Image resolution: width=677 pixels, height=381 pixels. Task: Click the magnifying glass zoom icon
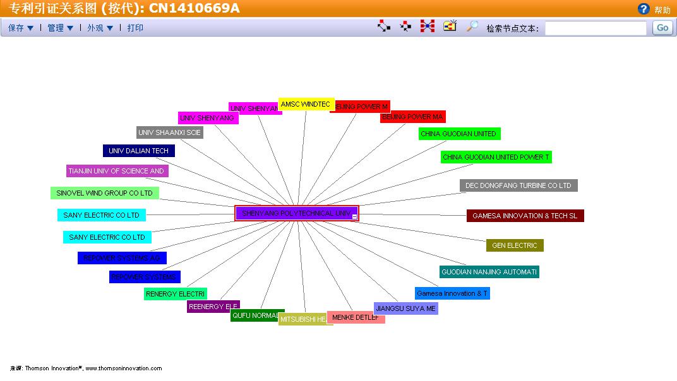[x=472, y=26]
